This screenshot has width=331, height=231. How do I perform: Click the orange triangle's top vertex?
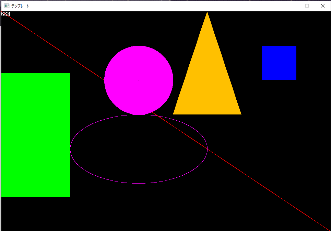click(x=207, y=13)
